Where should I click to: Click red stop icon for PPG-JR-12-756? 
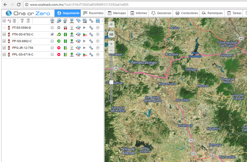pyautogui.click(x=59, y=48)
